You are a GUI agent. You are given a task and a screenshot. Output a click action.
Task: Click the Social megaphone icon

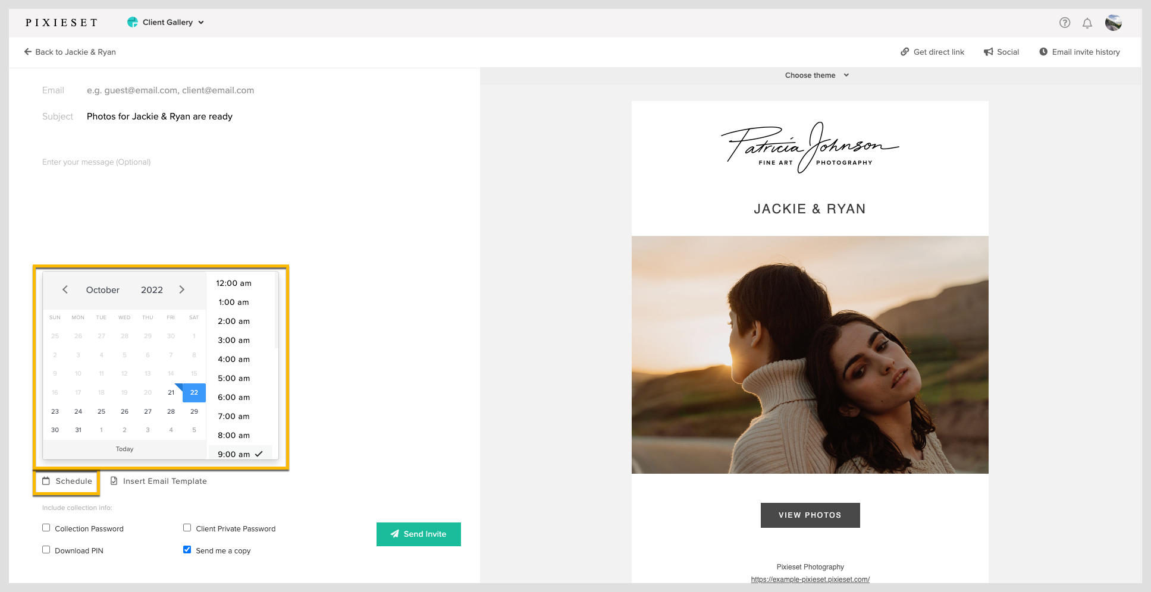click(989, 52)
